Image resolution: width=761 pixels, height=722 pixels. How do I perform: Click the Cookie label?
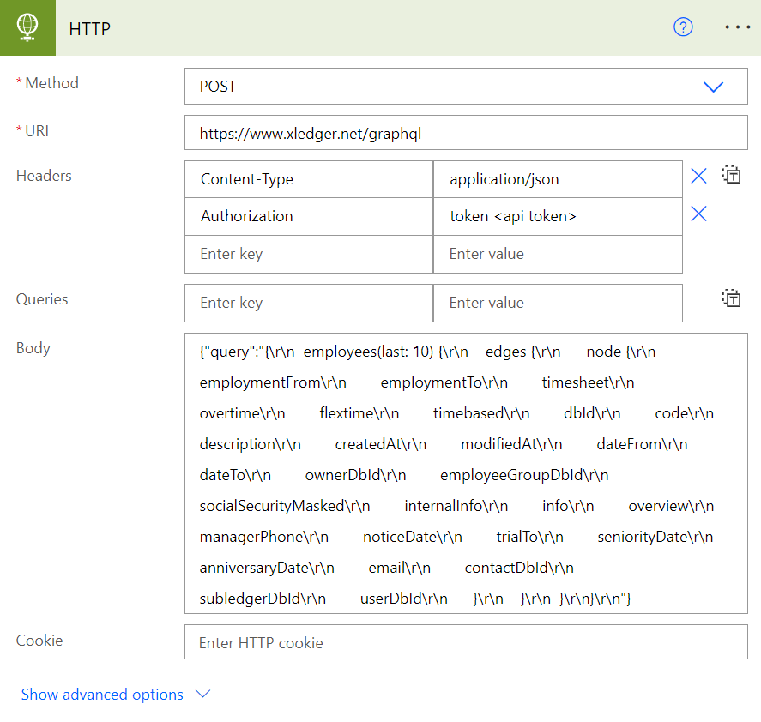(39, 641)
